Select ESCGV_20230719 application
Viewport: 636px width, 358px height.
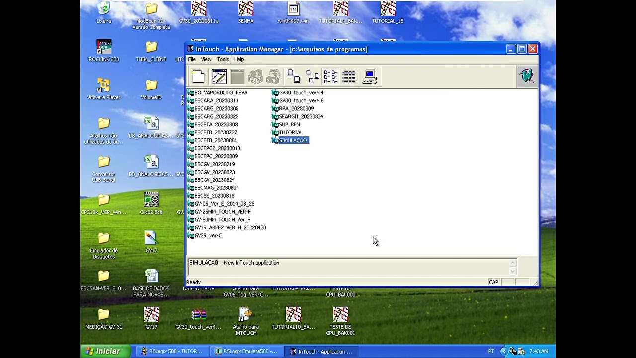click(x=211, y=164)
